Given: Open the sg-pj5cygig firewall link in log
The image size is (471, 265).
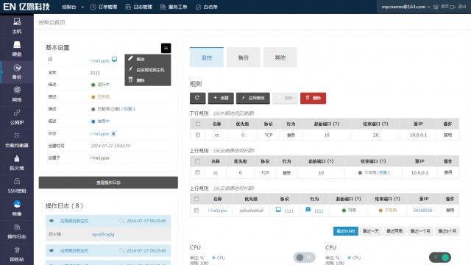Looking at the screenshot, I should coord(103,234).
